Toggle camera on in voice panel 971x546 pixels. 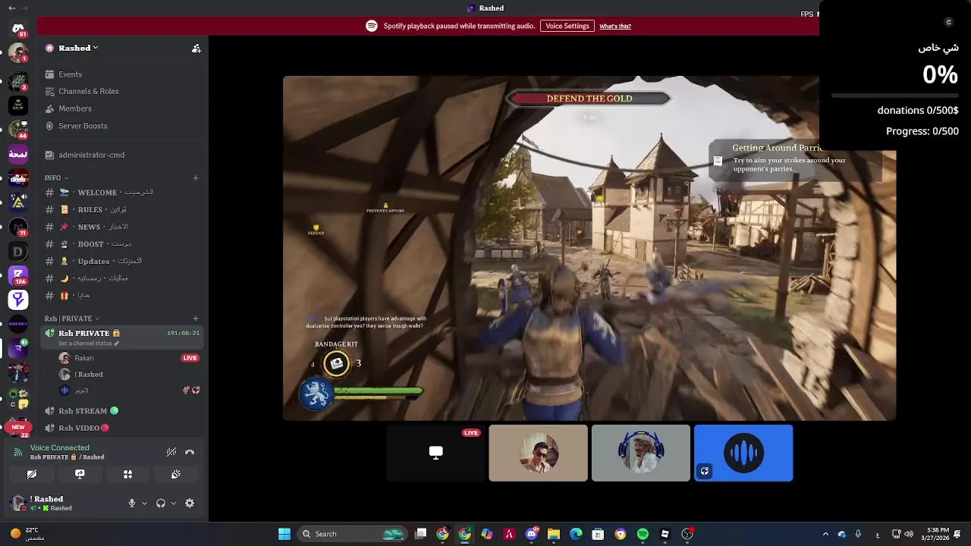32,474
